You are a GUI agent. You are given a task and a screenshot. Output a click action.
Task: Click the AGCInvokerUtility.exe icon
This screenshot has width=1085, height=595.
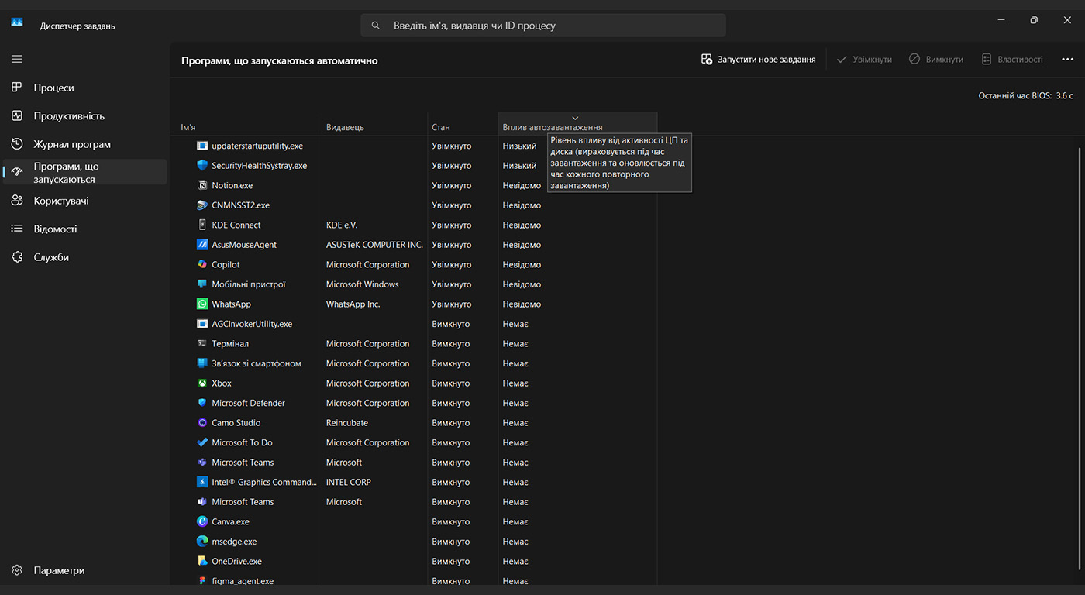coord(202,324)
